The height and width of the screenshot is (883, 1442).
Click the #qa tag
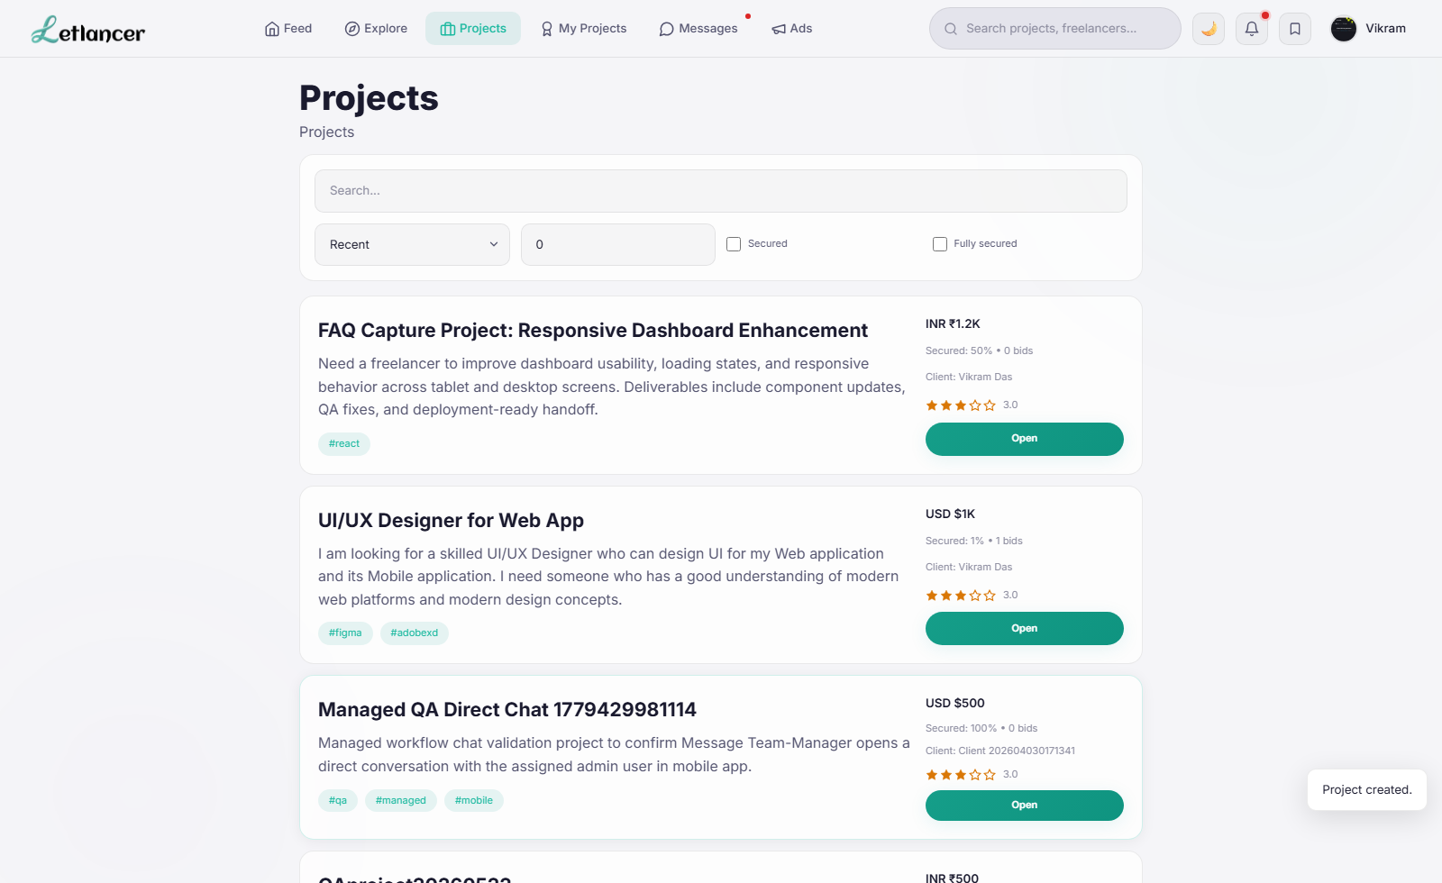[338, 801]
